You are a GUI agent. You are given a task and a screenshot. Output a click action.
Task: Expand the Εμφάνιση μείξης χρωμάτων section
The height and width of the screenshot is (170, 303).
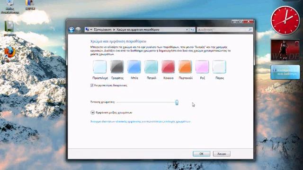[93, 112]
